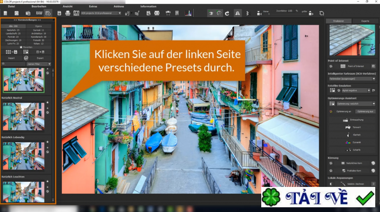Viewport: 380px width, 212px height.
Task: Open the histogram display icon
Action: (189, 13)
